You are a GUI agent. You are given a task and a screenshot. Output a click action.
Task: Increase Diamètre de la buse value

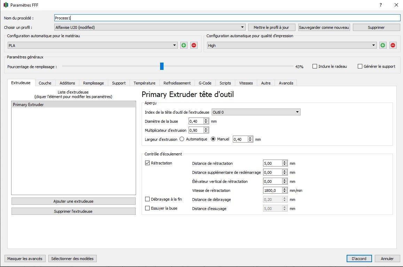click(x=206, y=120)
